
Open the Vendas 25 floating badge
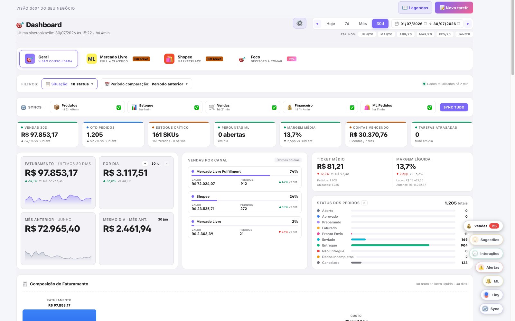(x=483, y=226)
